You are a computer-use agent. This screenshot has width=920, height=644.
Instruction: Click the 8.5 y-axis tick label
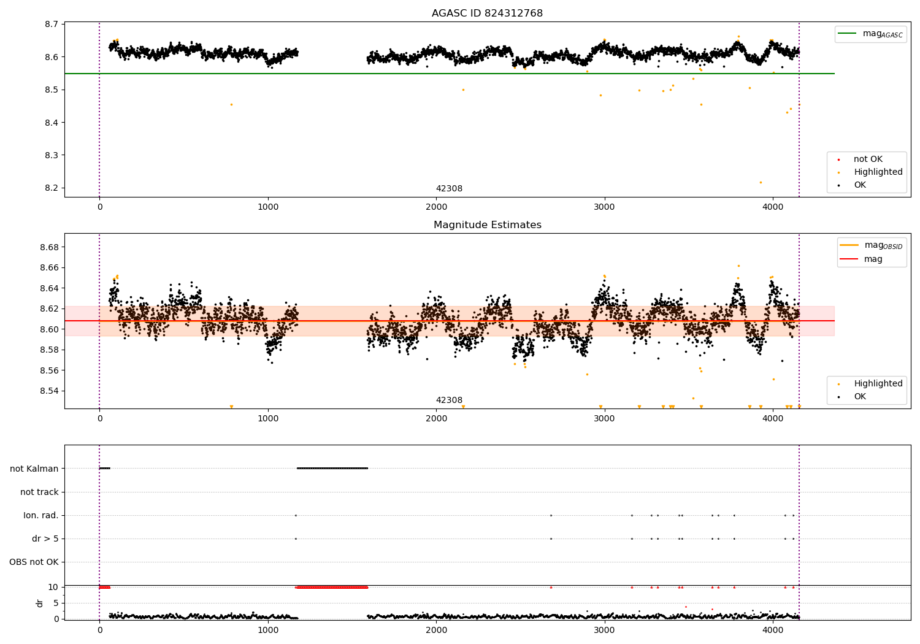pos(52,90)
